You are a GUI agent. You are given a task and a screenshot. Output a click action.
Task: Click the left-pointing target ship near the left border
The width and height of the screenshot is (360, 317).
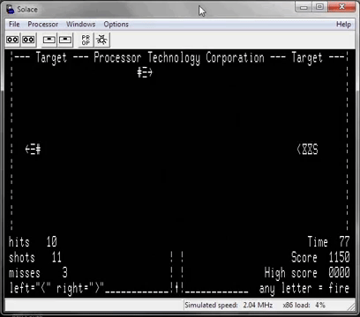tap(33, 150)
